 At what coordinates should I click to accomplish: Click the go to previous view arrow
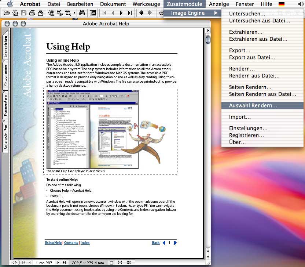point(142,13)
